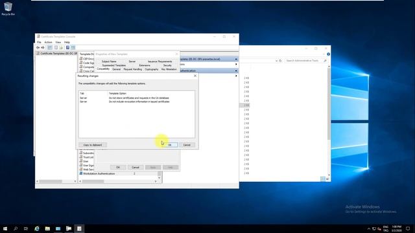Viewport: 415px width, 233px height.
Task: Select the Certificate Templates Console taskbar icon
Action: (79, 228)
